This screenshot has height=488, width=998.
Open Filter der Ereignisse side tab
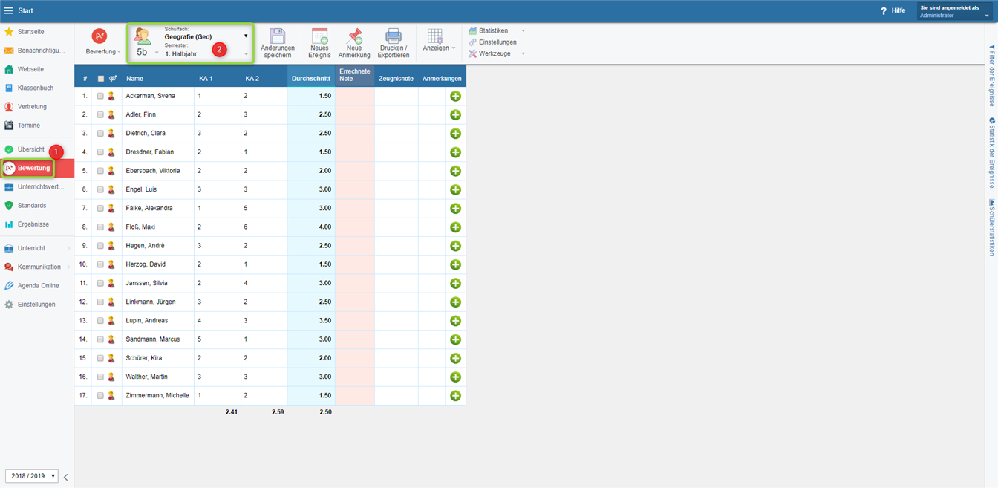point(991,74)
